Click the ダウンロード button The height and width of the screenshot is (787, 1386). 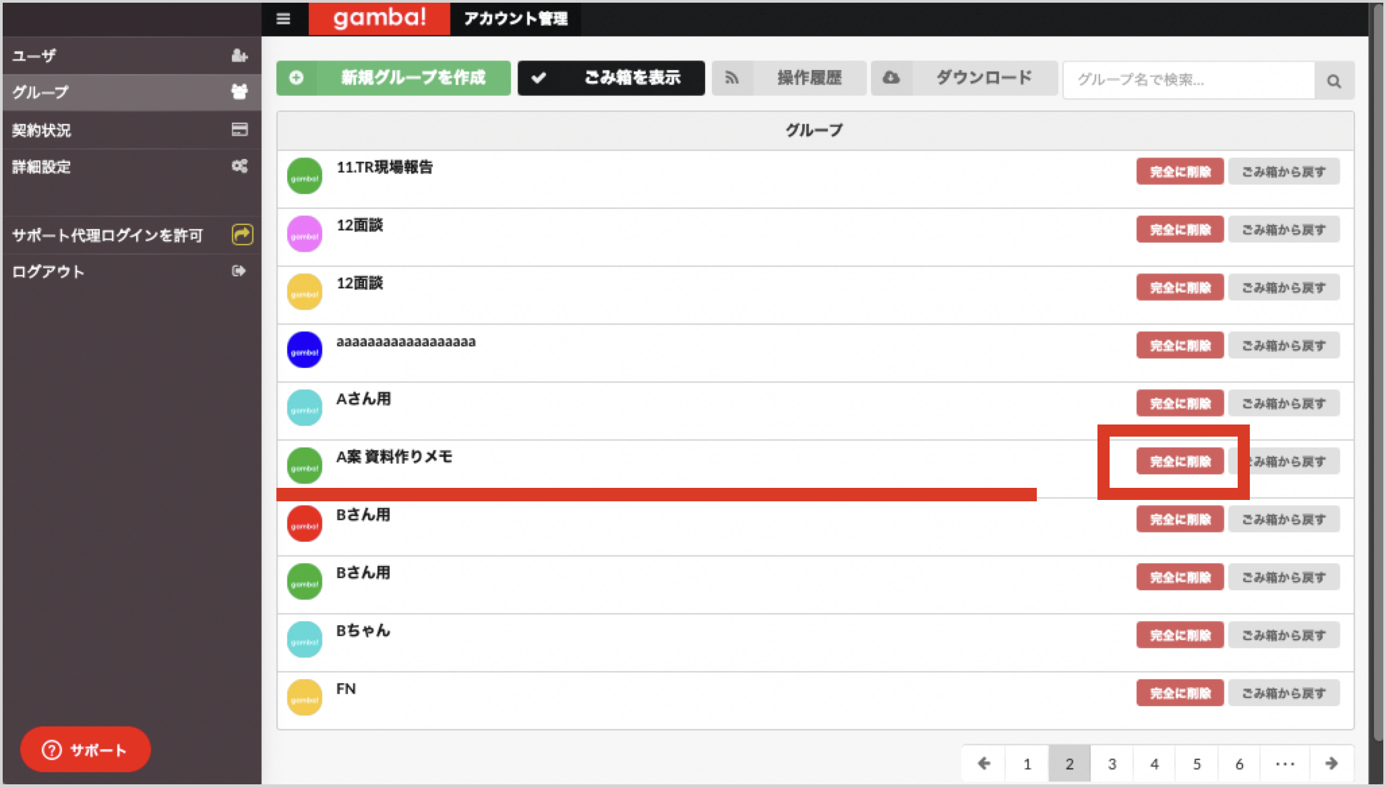[964, 78]
